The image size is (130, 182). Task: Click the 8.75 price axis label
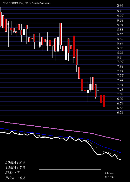tap(120, 34)
